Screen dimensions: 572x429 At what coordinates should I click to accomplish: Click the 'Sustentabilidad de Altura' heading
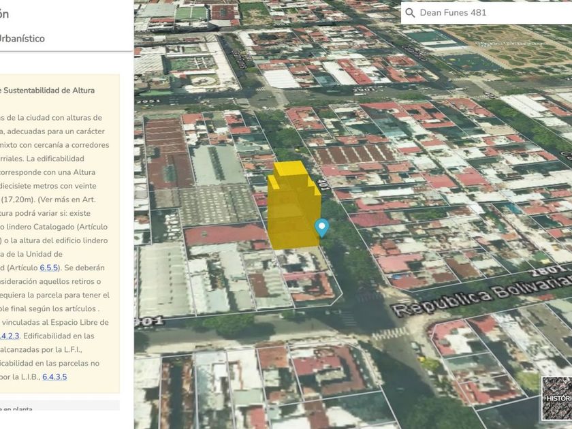48,90
